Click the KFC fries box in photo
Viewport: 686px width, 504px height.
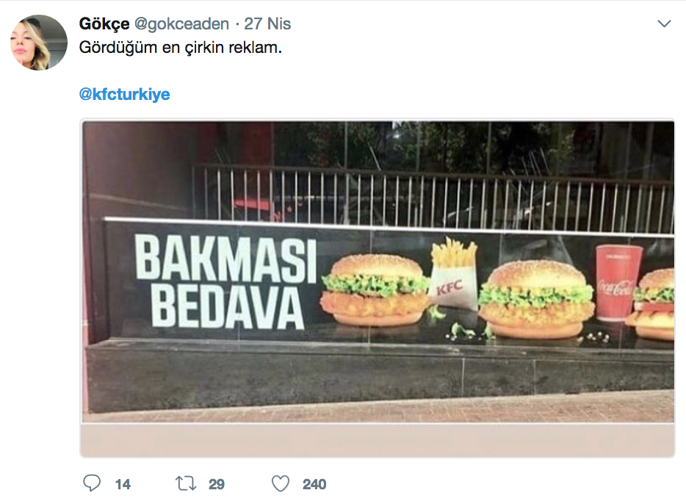(454, 273)
